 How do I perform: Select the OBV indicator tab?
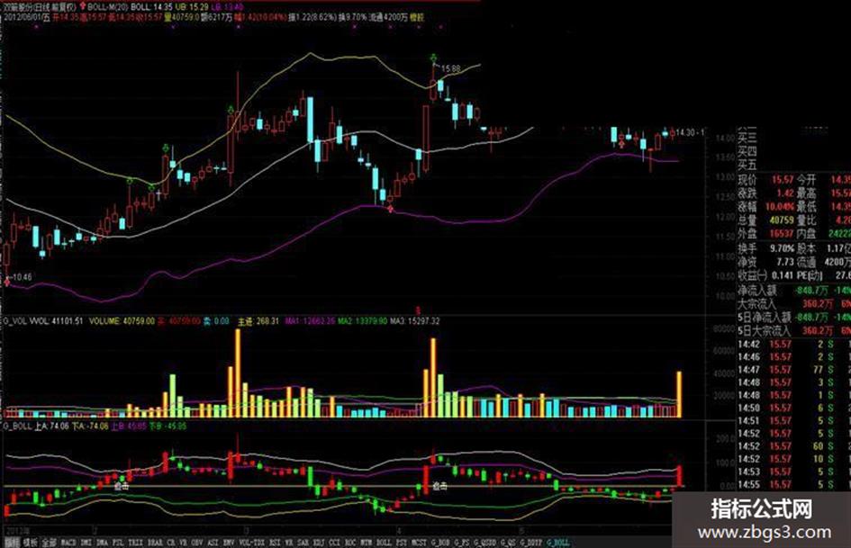click(x=197, y=542)
